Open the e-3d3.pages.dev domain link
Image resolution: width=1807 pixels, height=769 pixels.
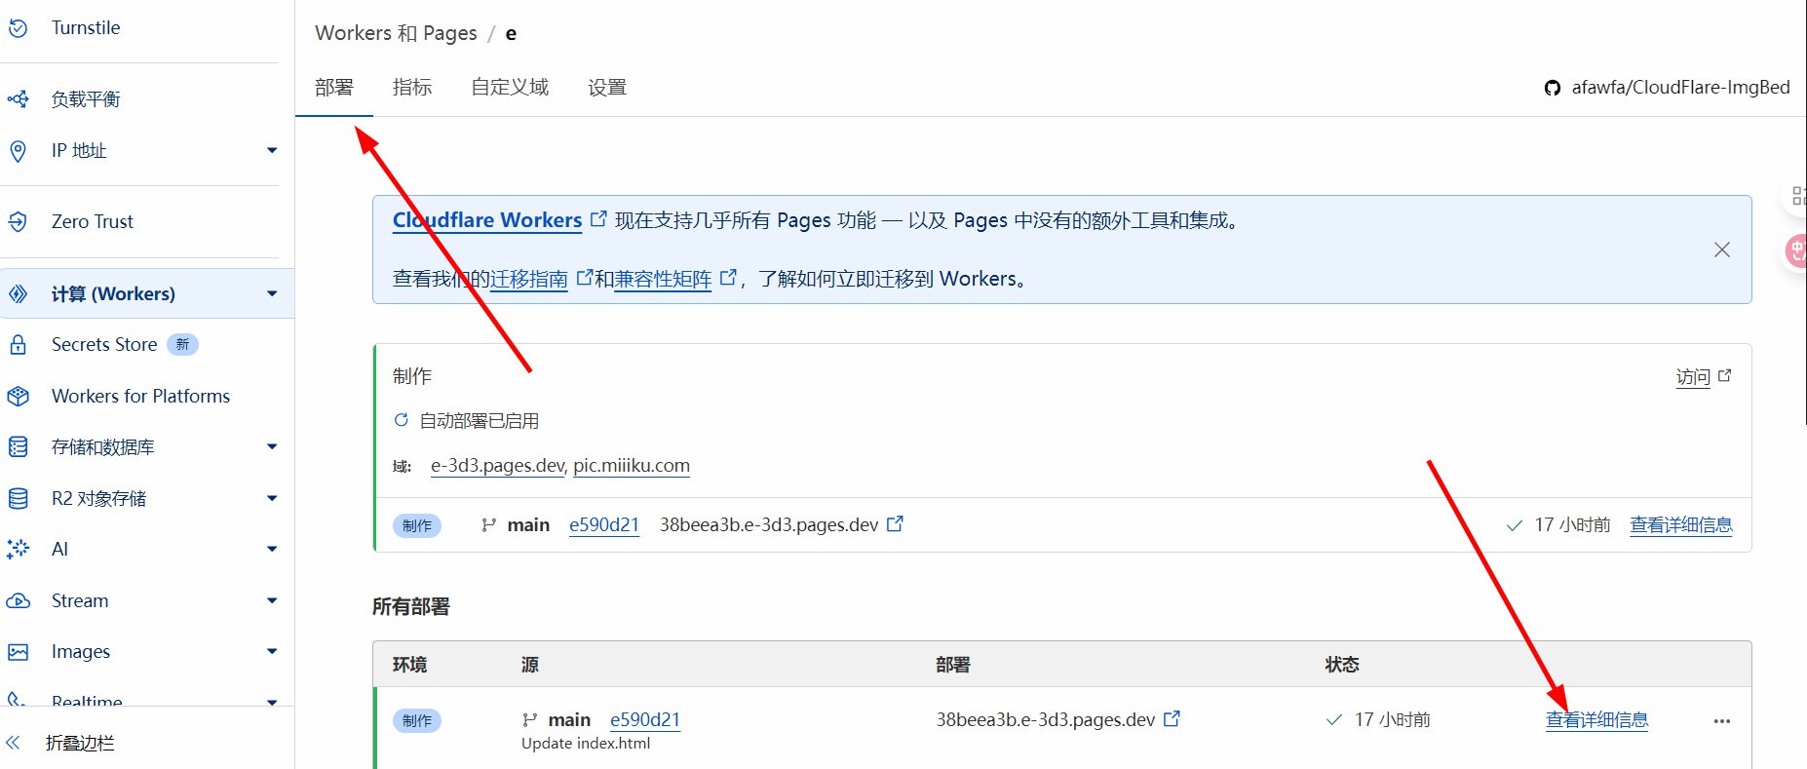(497, 465)
